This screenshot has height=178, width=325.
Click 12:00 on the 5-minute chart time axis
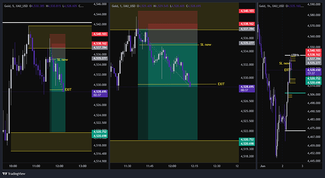pyautogui.click(x=59, y=166)
